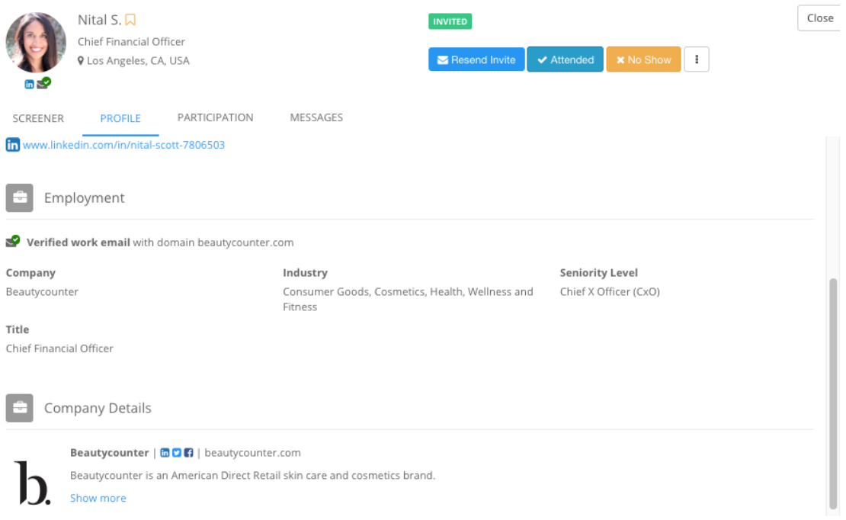The width and height of the screenshot is (846, 520).
Task: Click the LinkedIn icon beside the profile URL
Action: click(x=13, y=145)
